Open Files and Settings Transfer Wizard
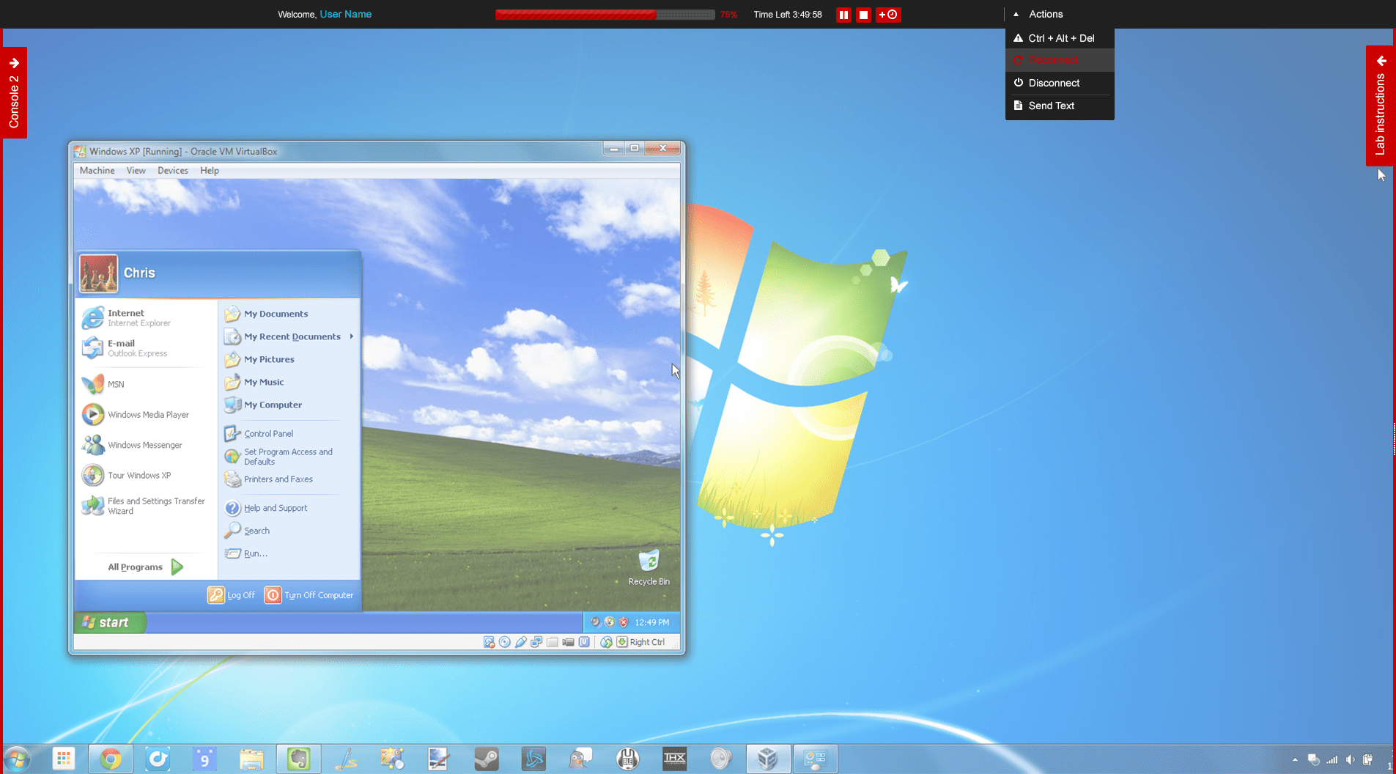This screenshot has width=1396, height=774. click(x=145, y=506)
